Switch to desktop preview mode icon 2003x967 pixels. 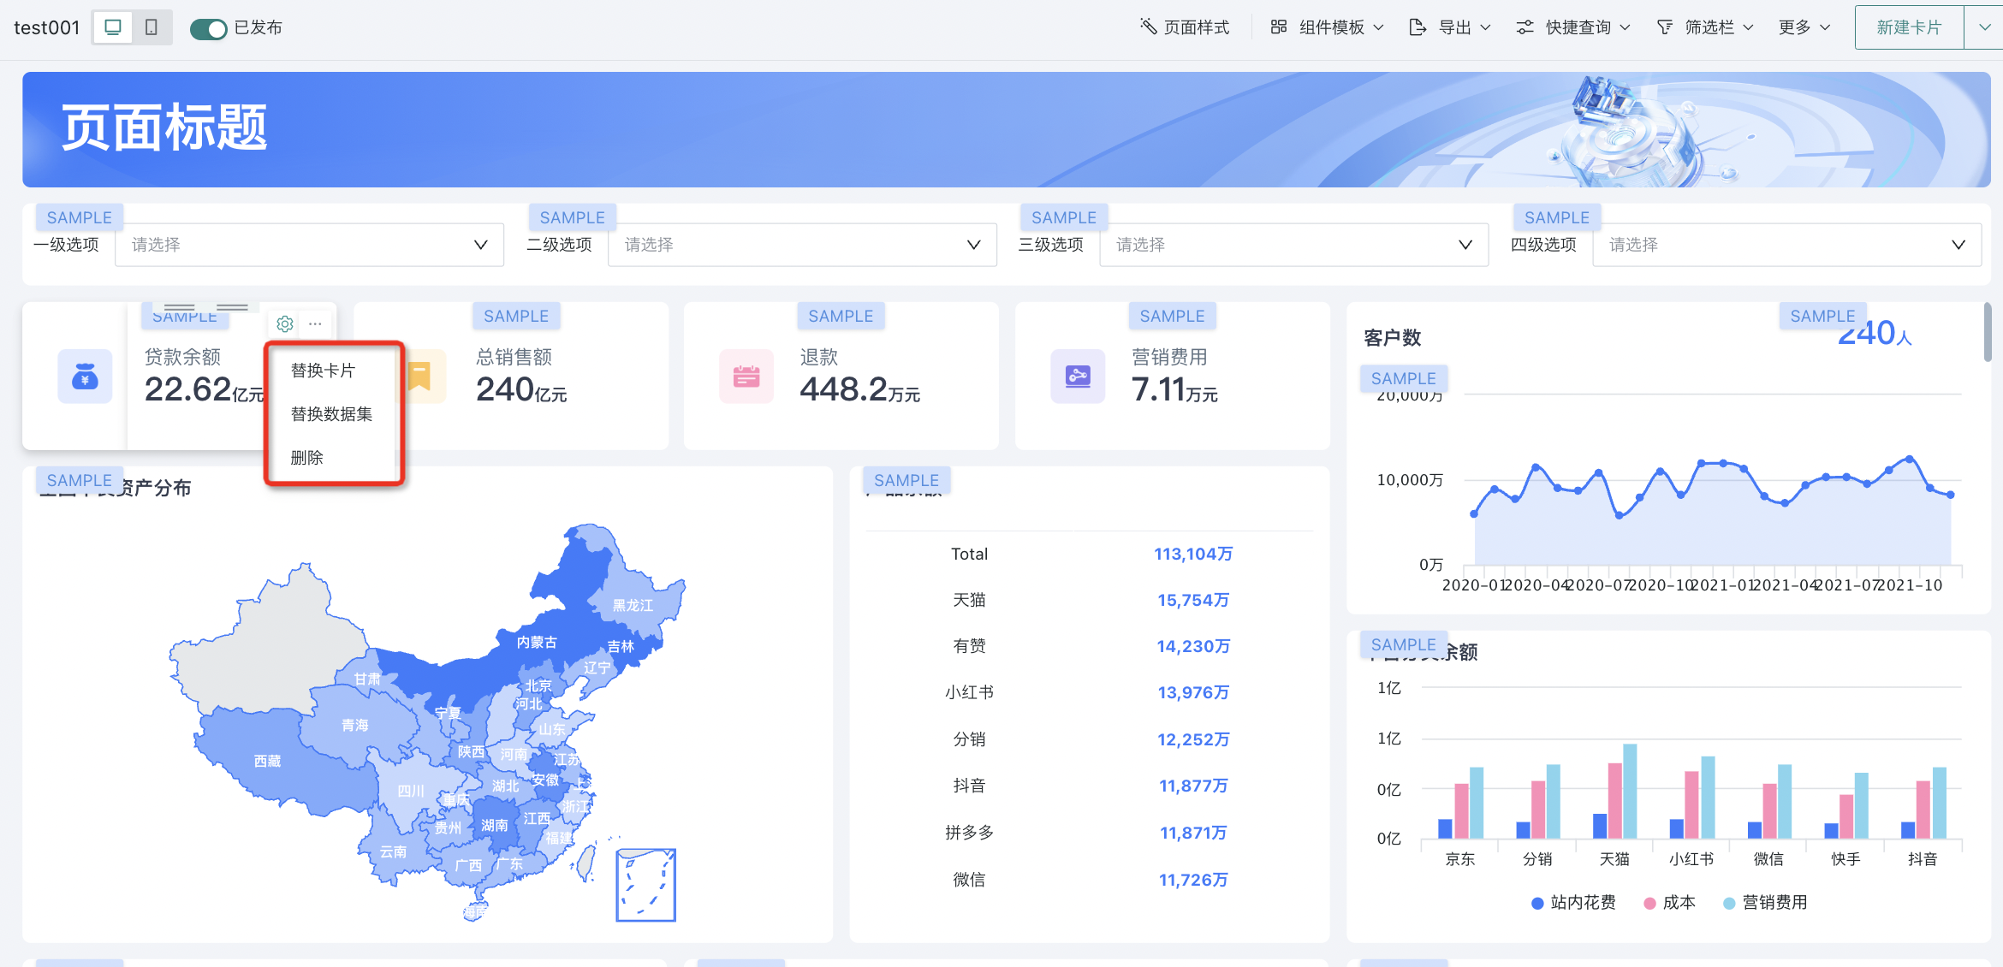point(112,27)
